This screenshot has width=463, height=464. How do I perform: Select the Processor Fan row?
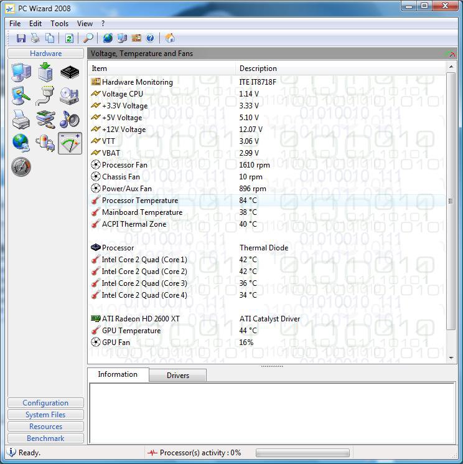[x=267, y=165]
